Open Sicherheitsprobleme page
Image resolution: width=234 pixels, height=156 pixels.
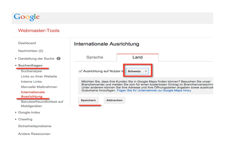pyautogui.click(x=35, y=126)
